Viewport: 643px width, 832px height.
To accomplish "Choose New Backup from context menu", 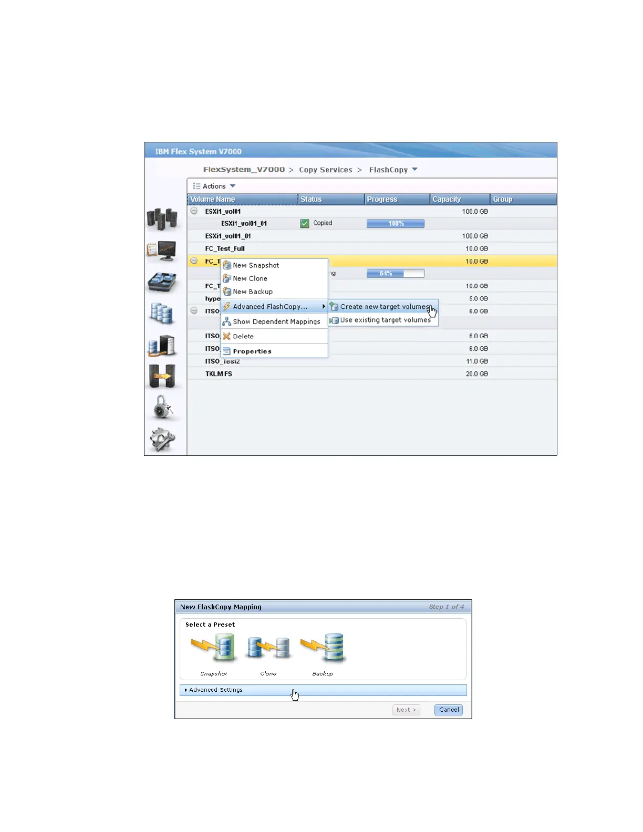I will click(x=274, y=292).
